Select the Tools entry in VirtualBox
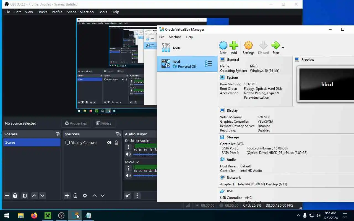Viewport: 354px width, 221px height. [x=187, y=48]
